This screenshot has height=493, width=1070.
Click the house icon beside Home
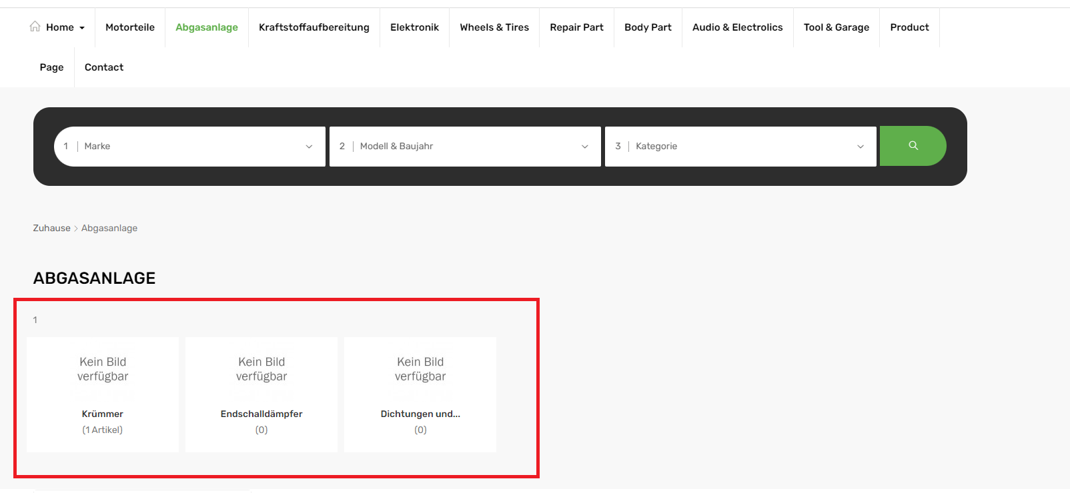pyautogui.click(x=35, y=27)
